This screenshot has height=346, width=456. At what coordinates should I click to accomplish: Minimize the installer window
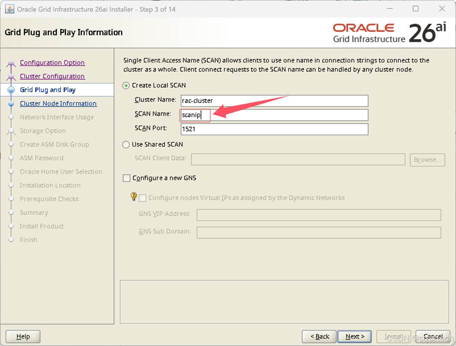(390, 8)
